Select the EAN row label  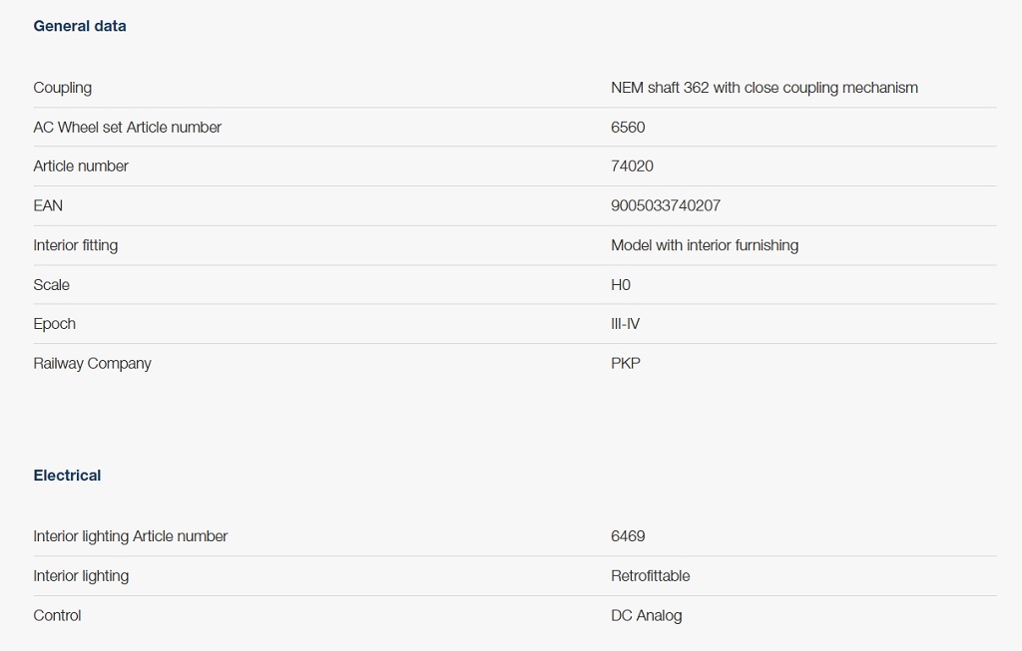[x=48, y=205]
